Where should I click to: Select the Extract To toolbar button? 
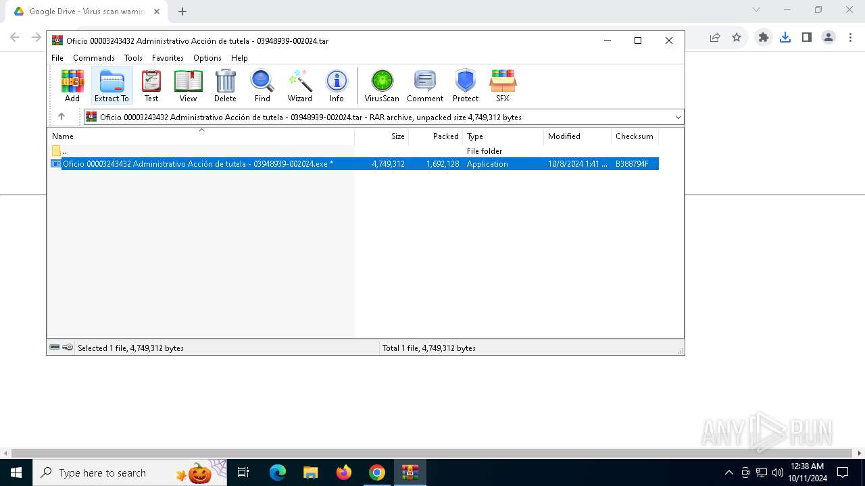[x=112, y=86]
